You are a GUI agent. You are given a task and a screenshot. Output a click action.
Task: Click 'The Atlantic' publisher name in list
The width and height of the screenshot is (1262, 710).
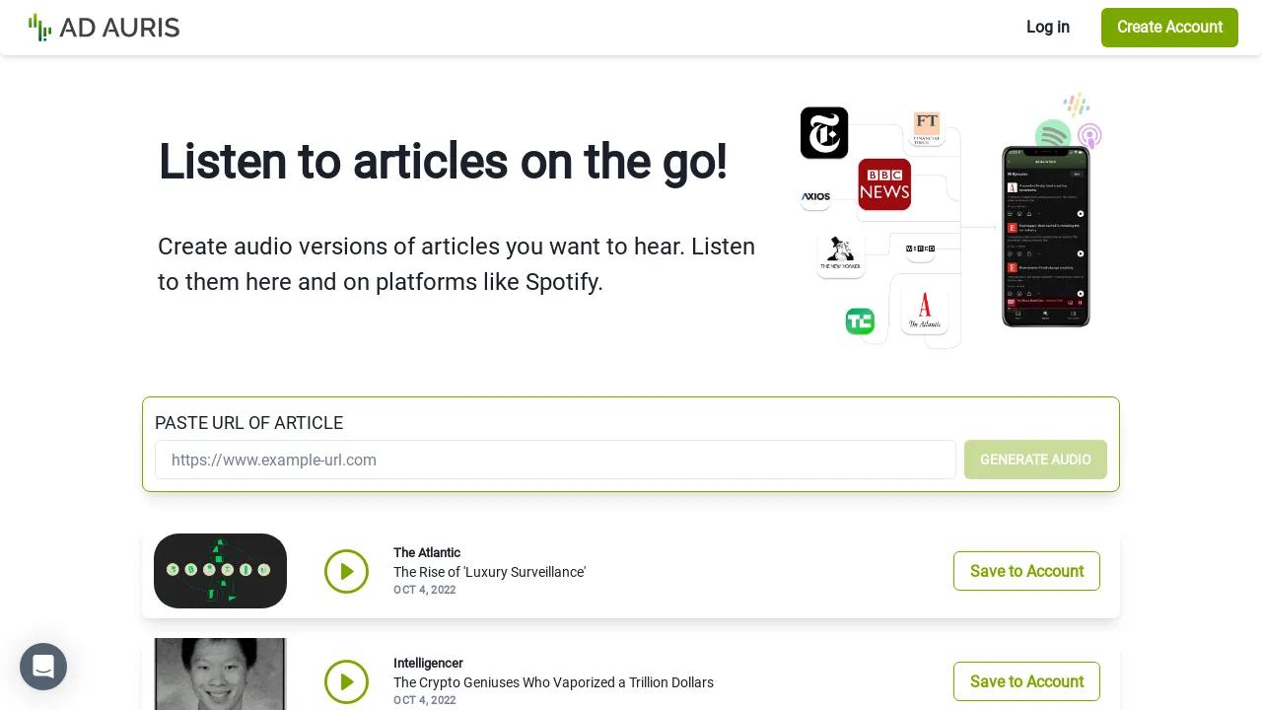point(427,552)
